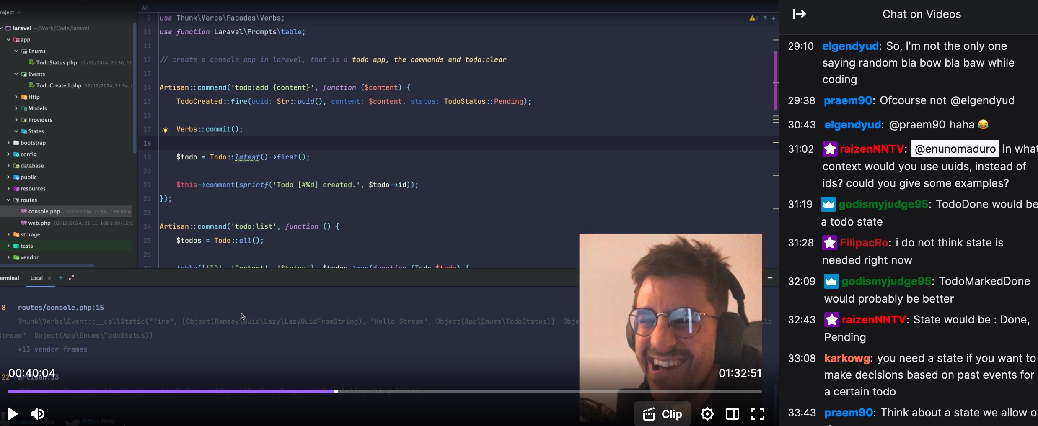Expand the Providers folder
This screenshot has width=1038, height=426.
pyautogui.click(x=16, y=120)
